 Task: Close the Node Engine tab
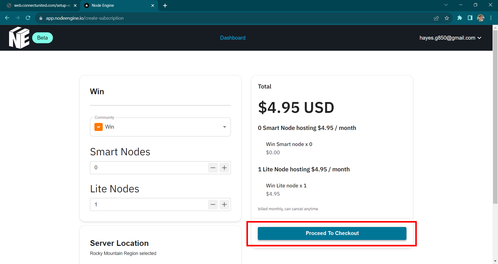pyautogui.click(x=153, y=5)
